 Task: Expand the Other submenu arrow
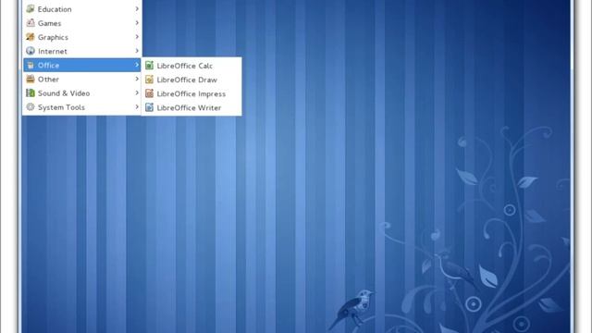click(137, 79)
